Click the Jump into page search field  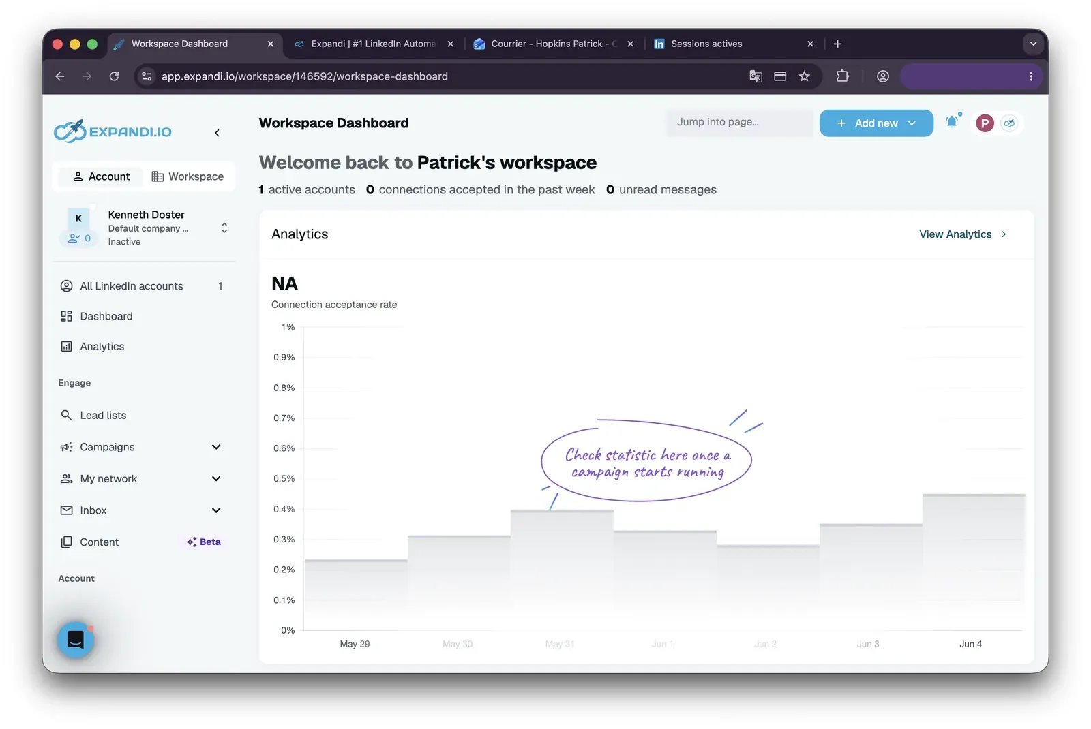point(739,123)
